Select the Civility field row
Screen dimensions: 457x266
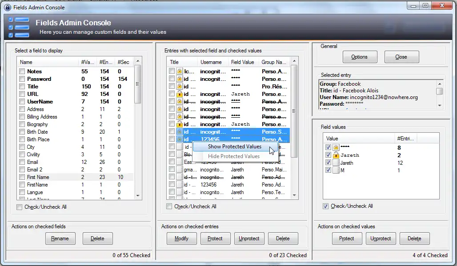(76, 154)
